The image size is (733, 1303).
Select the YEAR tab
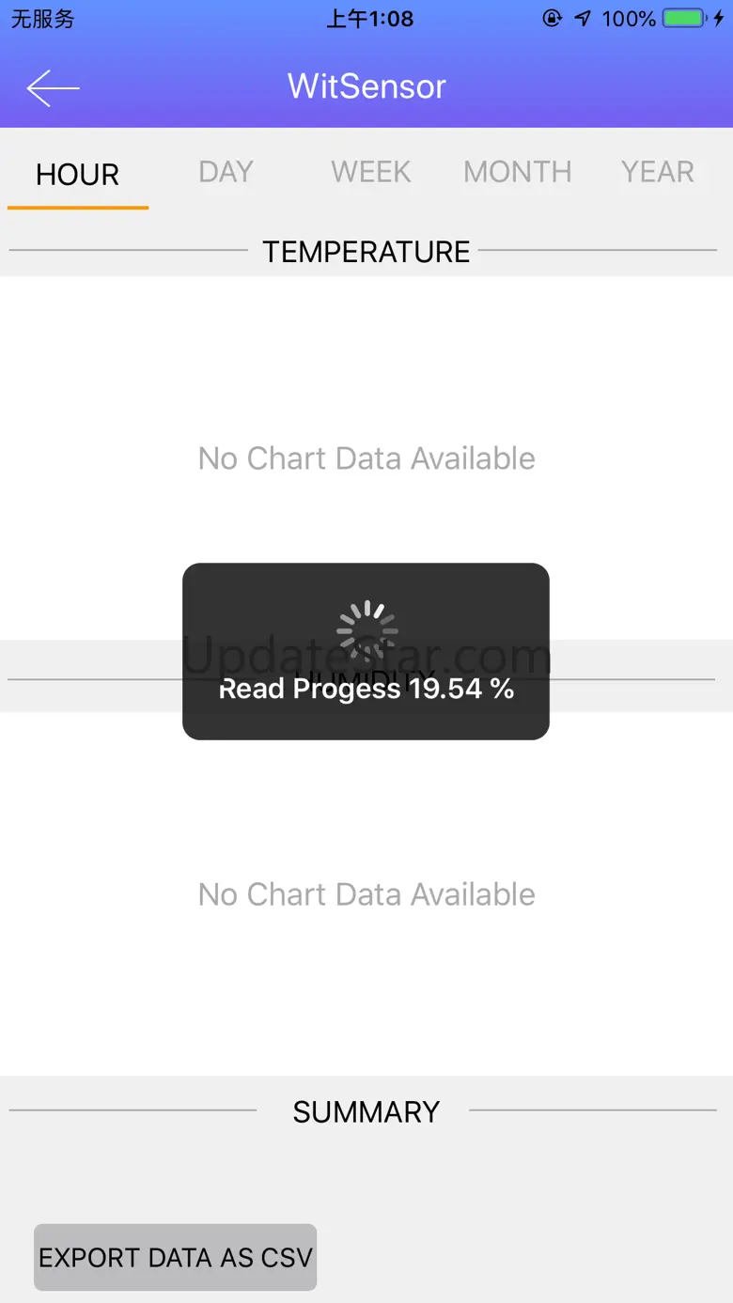(658, 172)
